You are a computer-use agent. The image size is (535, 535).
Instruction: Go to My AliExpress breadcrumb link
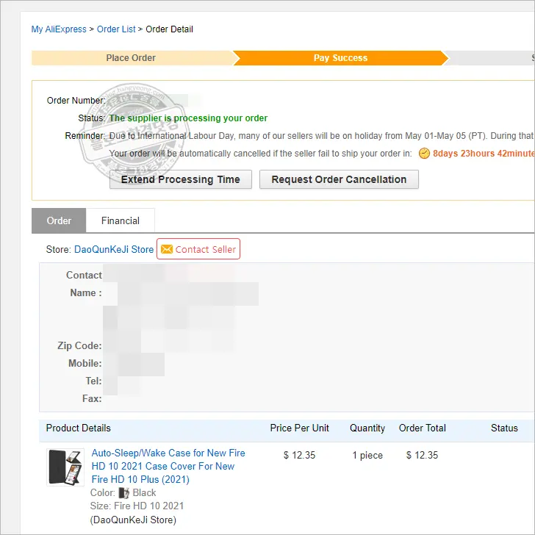[58, 29]
